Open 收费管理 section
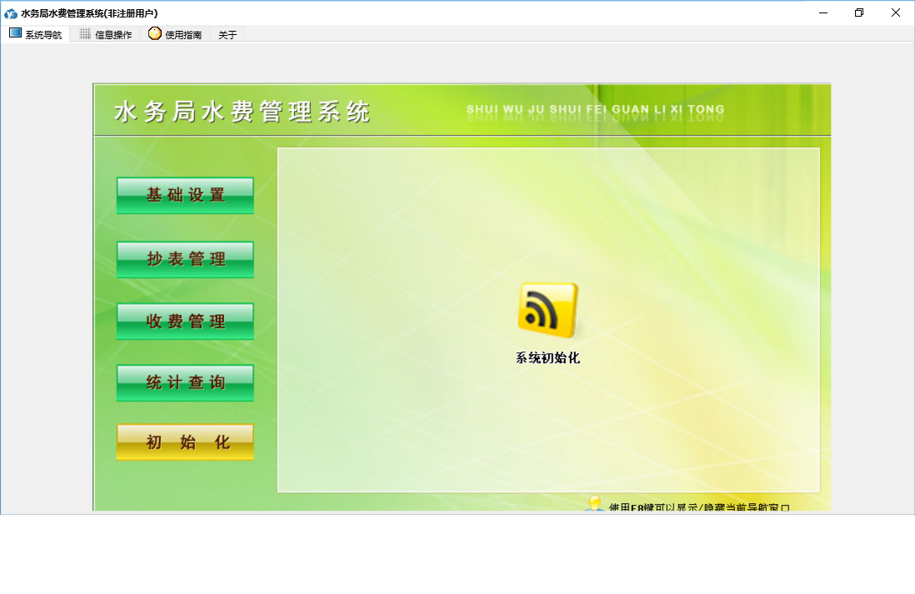This screenshot has width=915, height=594. coord(186,321)
